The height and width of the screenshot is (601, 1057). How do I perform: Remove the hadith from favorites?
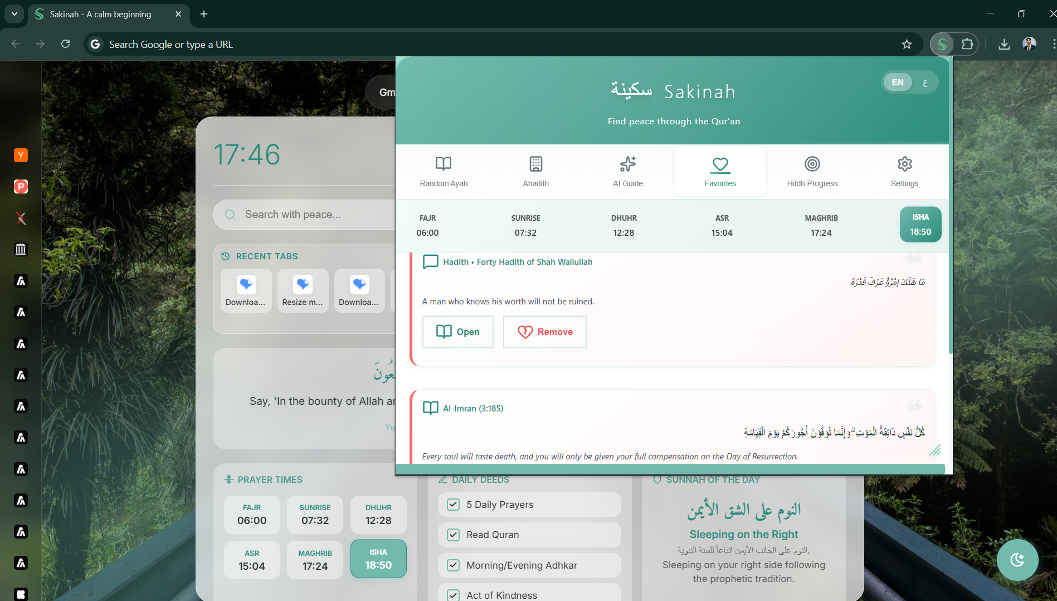(544, 332)
